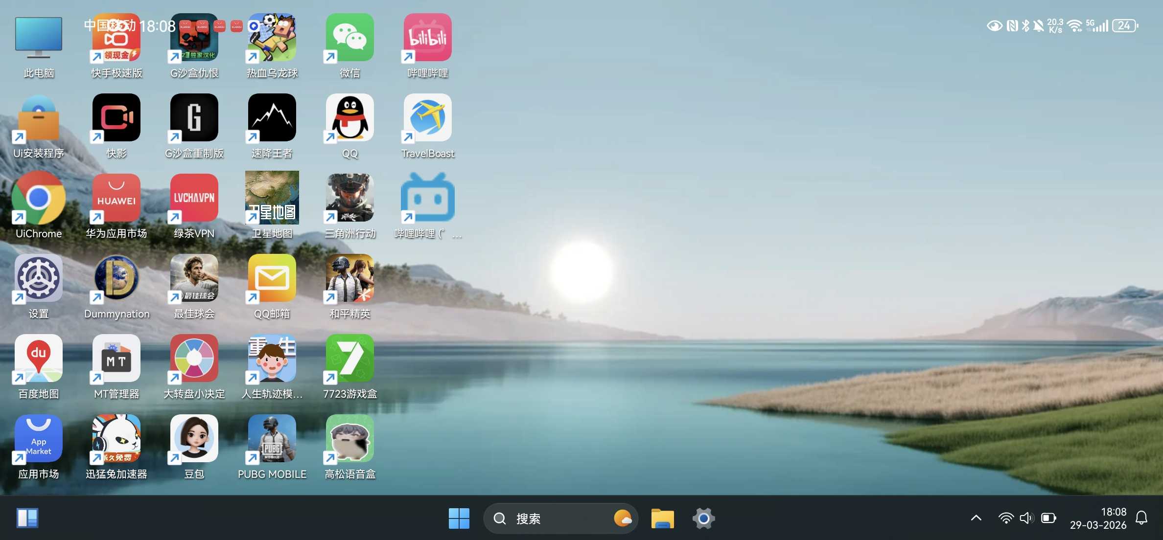Open UiChrome browser shortcut
This screenshot has width=1163, height=540.
(39, 198)
